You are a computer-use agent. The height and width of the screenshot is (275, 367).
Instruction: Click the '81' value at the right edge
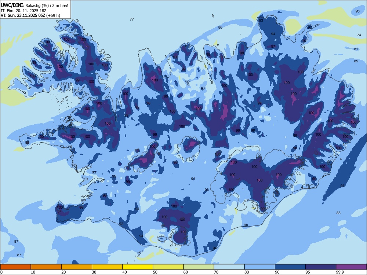[356, 49]
